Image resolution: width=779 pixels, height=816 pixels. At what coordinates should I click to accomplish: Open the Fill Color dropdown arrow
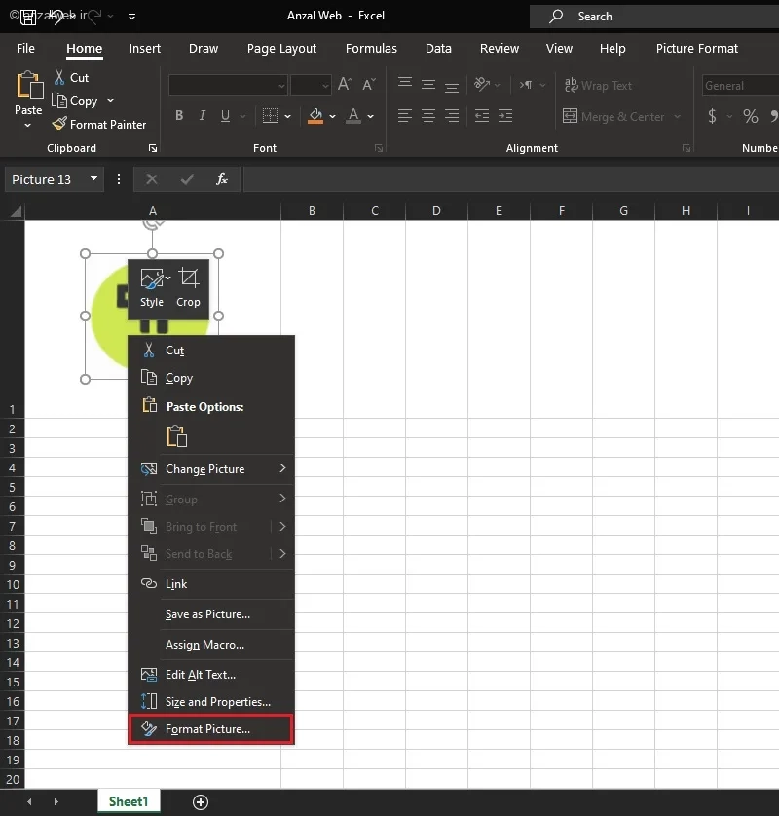coord(332,116)
